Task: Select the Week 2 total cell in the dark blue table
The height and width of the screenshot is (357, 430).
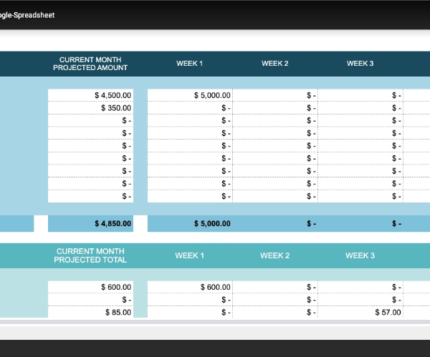Action: (x=275, y=223)
